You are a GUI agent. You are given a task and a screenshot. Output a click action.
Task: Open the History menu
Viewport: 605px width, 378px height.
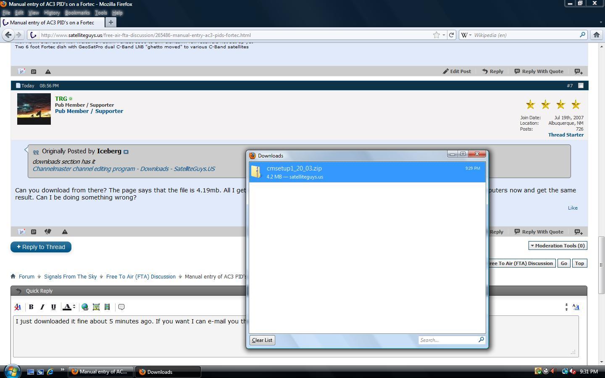pyautogui.click(x=52, y=13)
